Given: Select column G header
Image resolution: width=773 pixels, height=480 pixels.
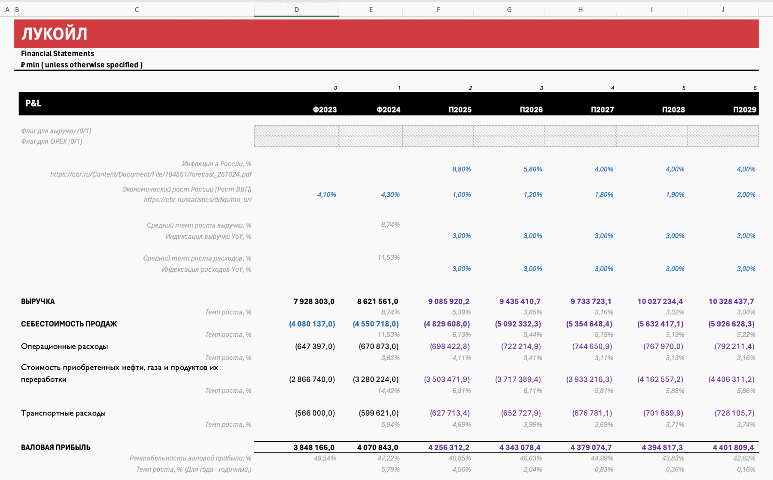Looking at the screenshot, I should pyautogui.click(x=509, y=9).
